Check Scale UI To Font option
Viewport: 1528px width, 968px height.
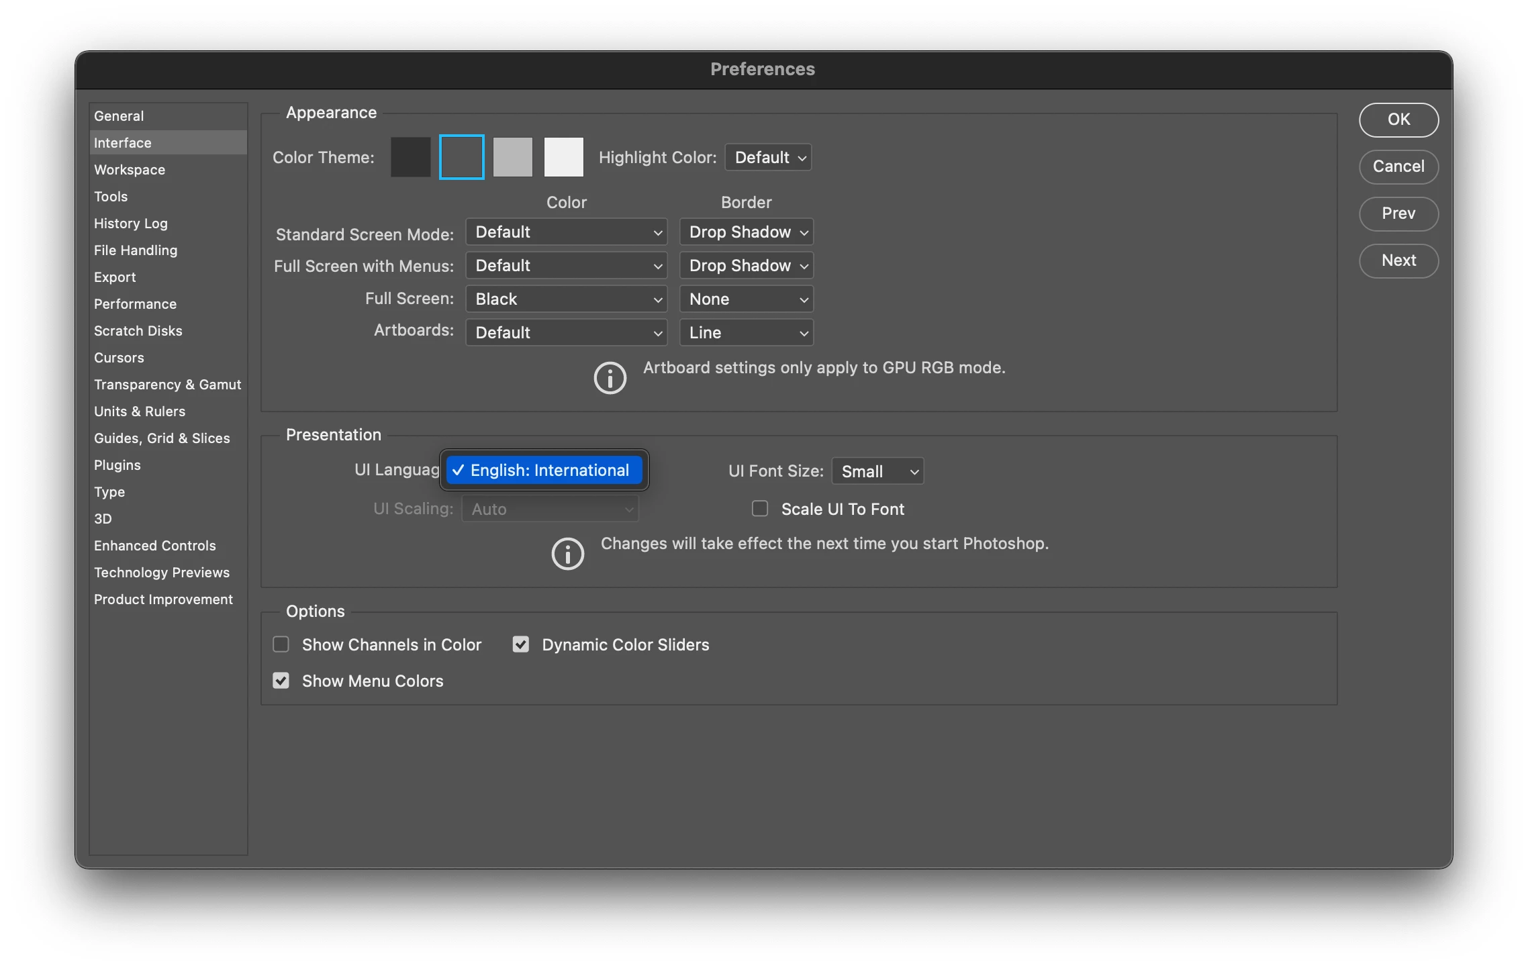coord(760,509)
